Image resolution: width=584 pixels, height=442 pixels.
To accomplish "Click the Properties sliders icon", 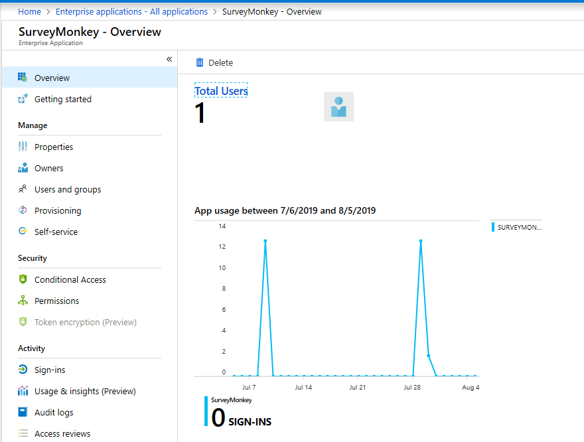I will click(x=23, y=147).
